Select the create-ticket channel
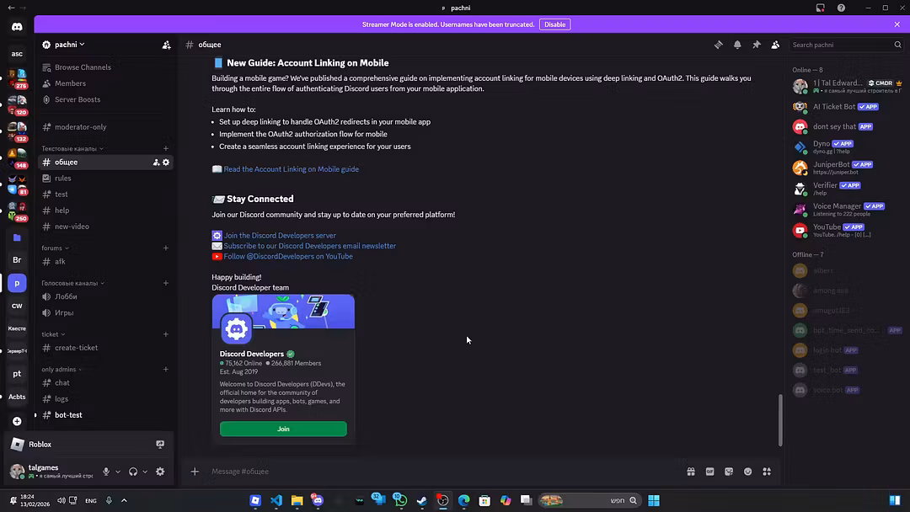The height and width of the screenshot is (512, 910). click(105, 348)
